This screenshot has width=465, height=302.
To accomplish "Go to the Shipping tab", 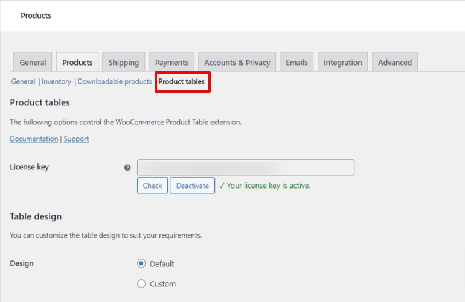I will click(x=124, y=63).
